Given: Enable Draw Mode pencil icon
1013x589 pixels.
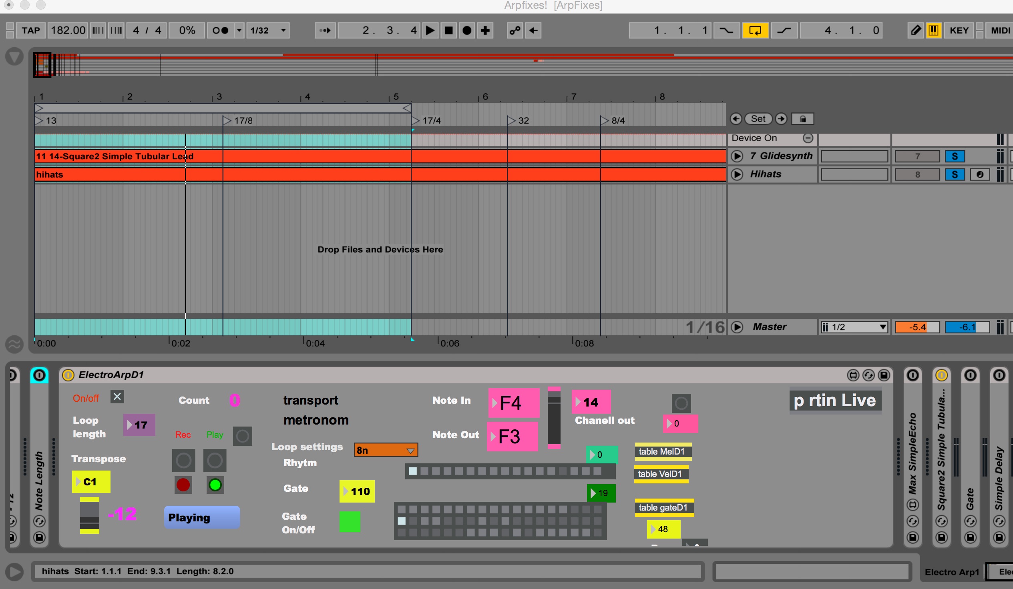Looking at the screenshot, I should point(915,30).
